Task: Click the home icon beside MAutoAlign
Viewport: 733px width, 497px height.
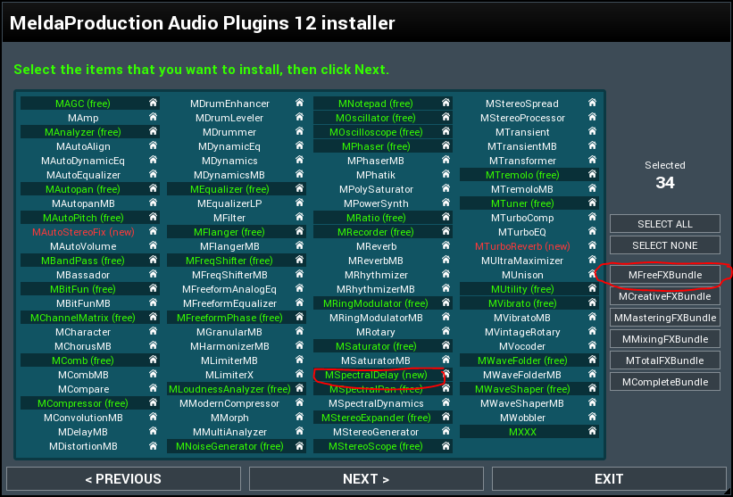Action: pos(153,145)
